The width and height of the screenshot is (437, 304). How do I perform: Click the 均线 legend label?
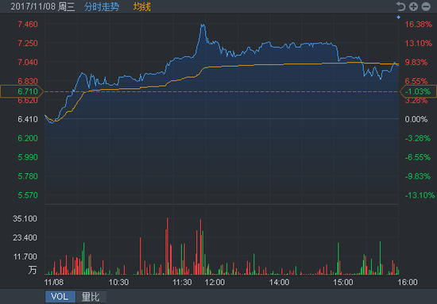(x=142, y=6)
